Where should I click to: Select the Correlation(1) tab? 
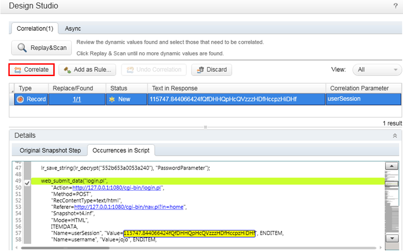click(x=35, y=29)
